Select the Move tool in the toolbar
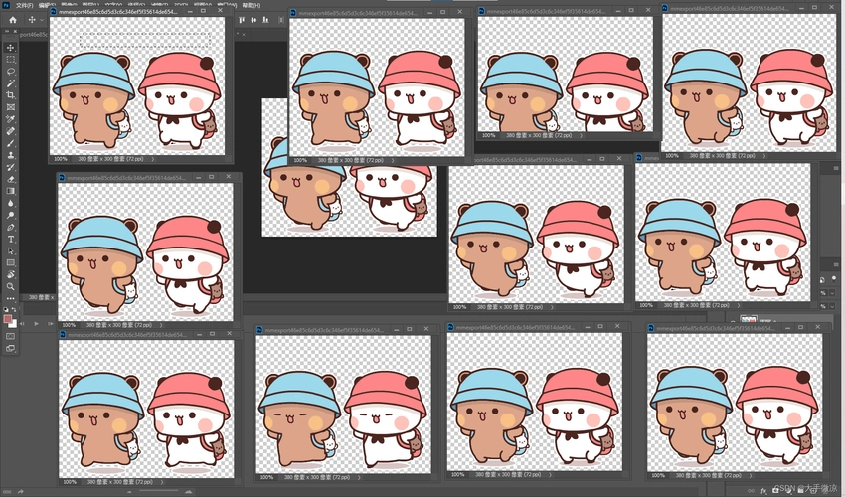Viewport: 845px width, 497px height. [x=11, y=48]
